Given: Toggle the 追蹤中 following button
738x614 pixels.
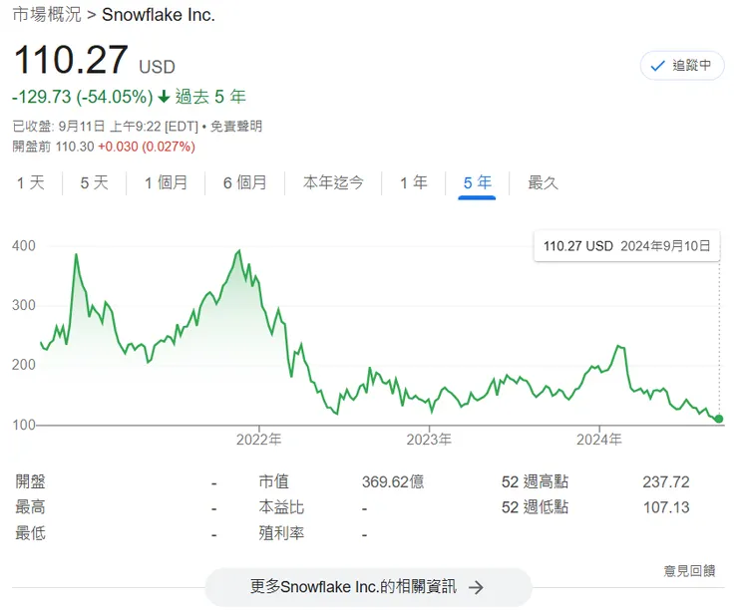Looking at the screenshot, I should [682, 66].
